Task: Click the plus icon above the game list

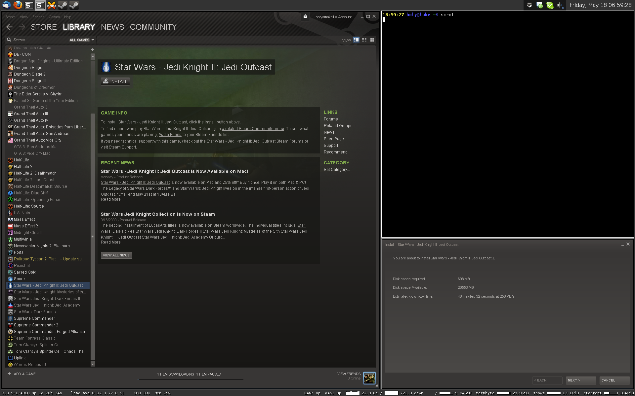Action: (93, 49)
